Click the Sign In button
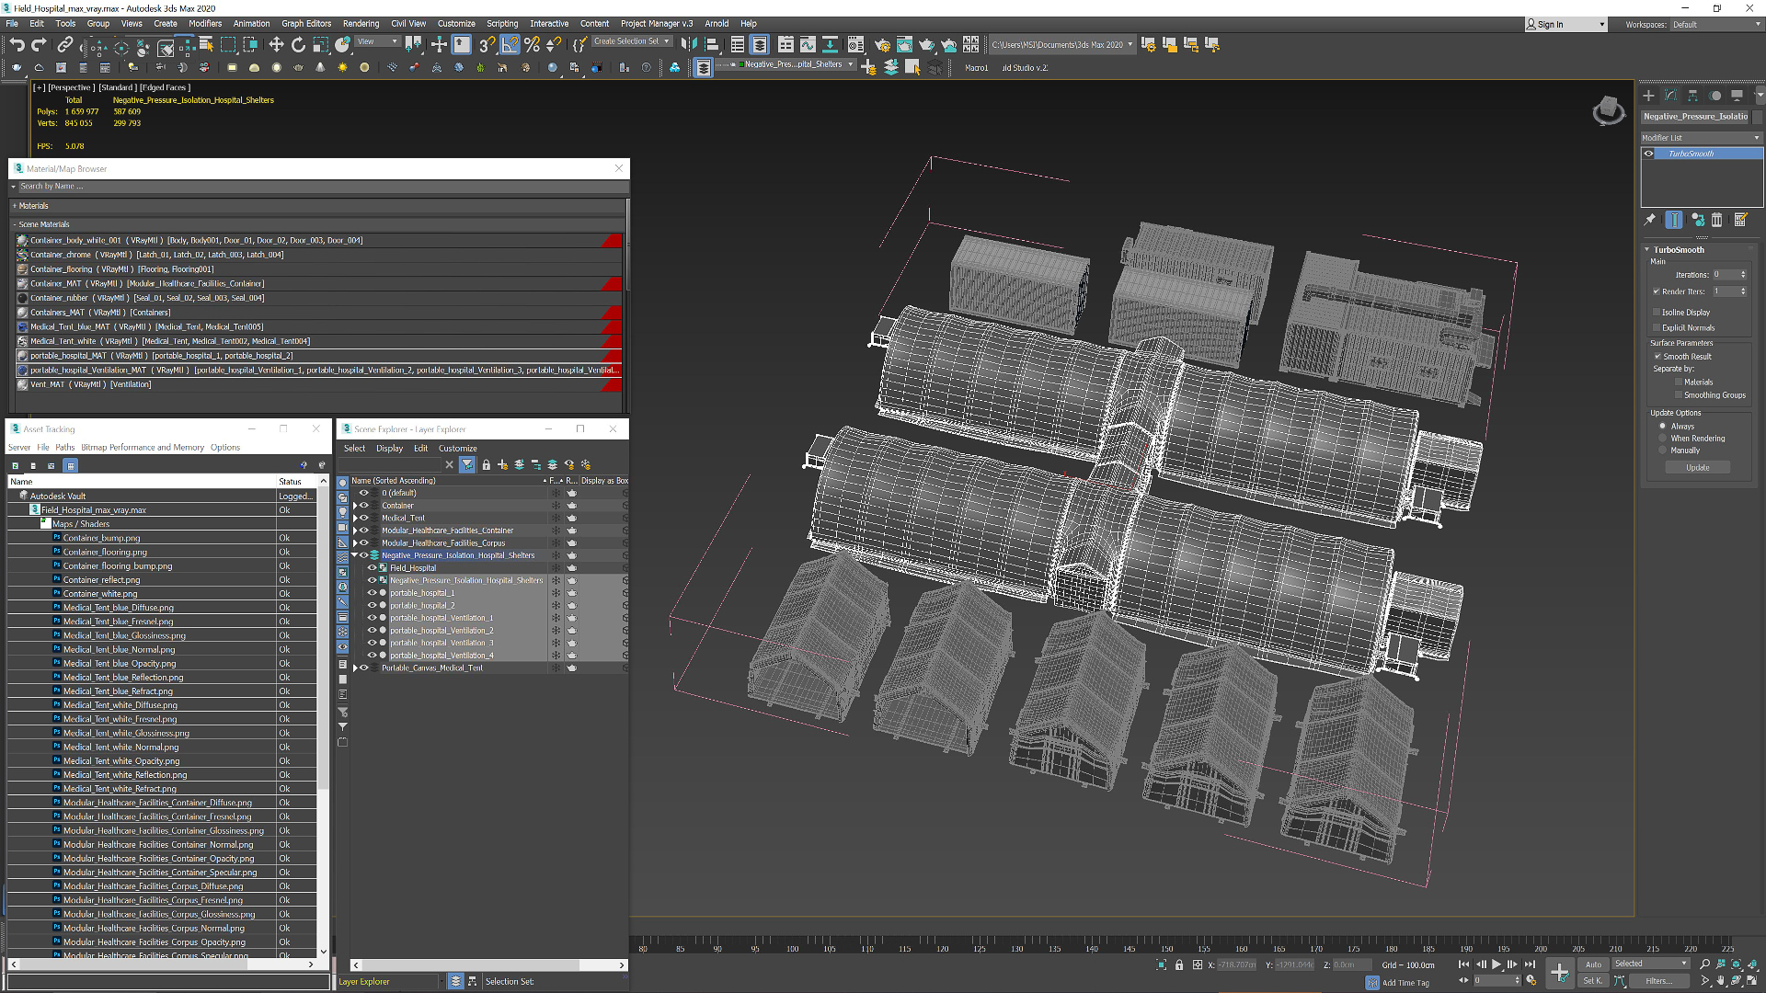Image resolution: width=1766 pixels, height=993 pixels. pyautogui.click(x=1565, y=25)
